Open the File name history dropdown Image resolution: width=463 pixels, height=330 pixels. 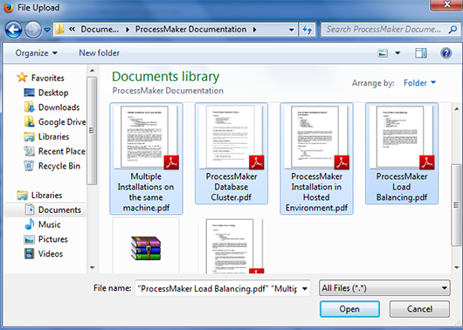304,288
